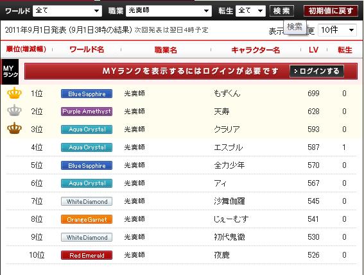Click the 9位 rank label
The height and width of the screenshot is (275, 364).
(x=37, y=237)
